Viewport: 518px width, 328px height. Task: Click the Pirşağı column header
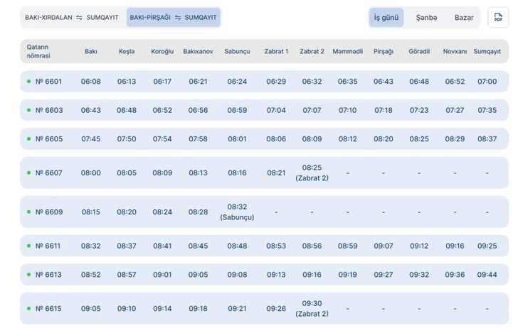click(x=384, y=51)
